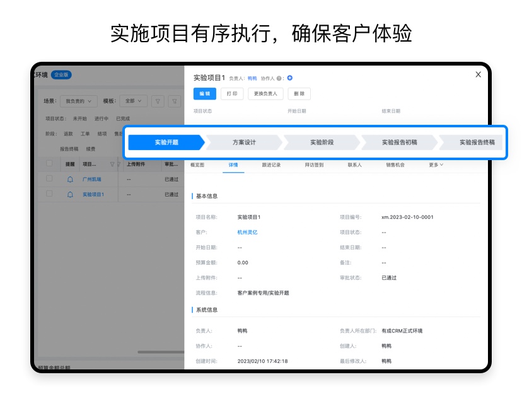
Task: Click the horizontal scrollbar under the project list
Action: pyautogui.click(x=161, y=352)
